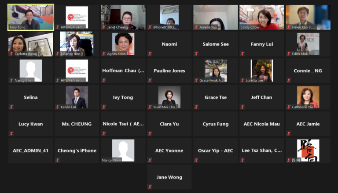The width and height of the screenshot is (338, 193).
Task: Click Catherine Yiu's profile photo tile
Action: [308, 97]
